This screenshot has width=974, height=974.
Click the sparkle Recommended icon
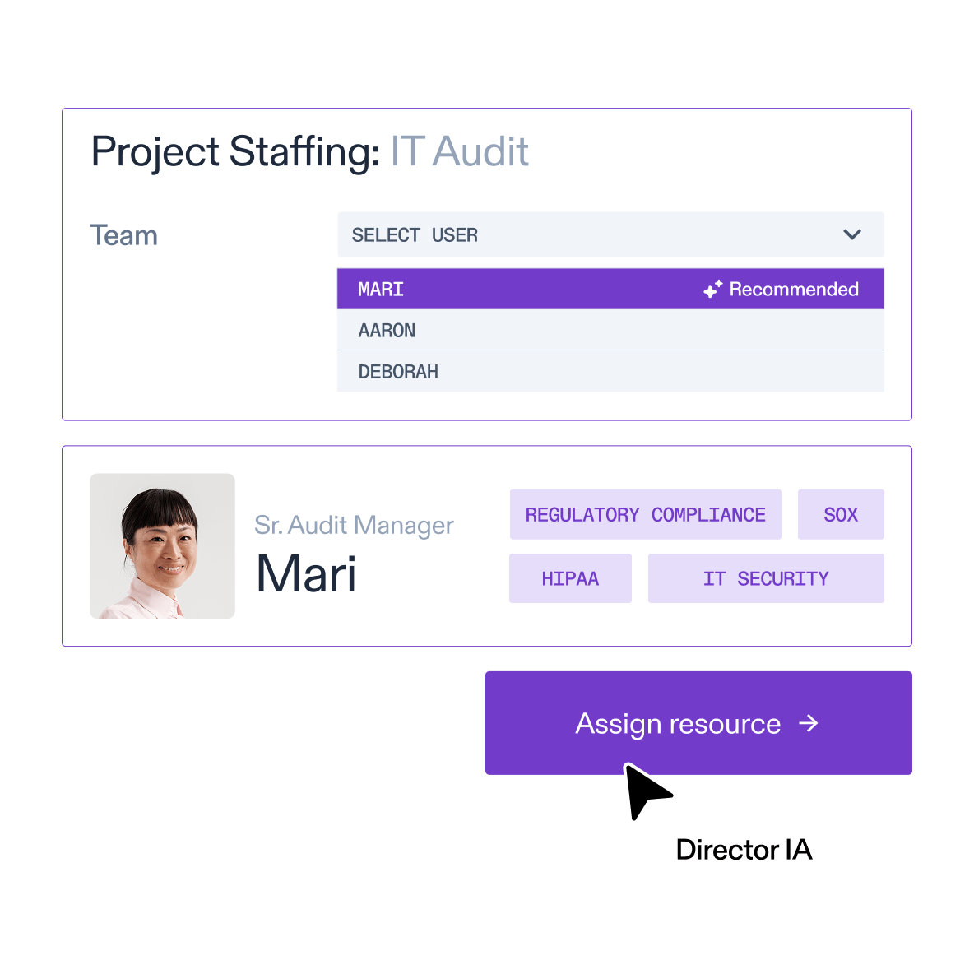[x=712, y=289]
